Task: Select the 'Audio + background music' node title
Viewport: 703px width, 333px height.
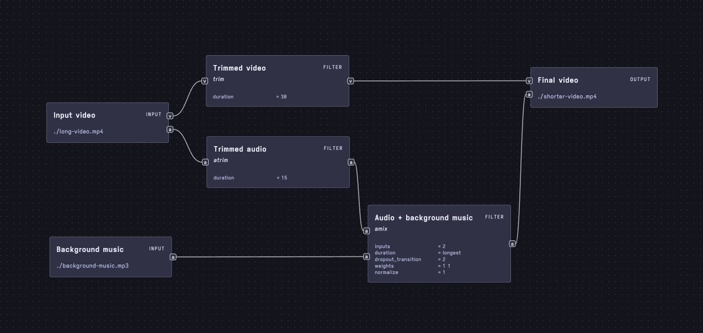Action: click(424, 218)
